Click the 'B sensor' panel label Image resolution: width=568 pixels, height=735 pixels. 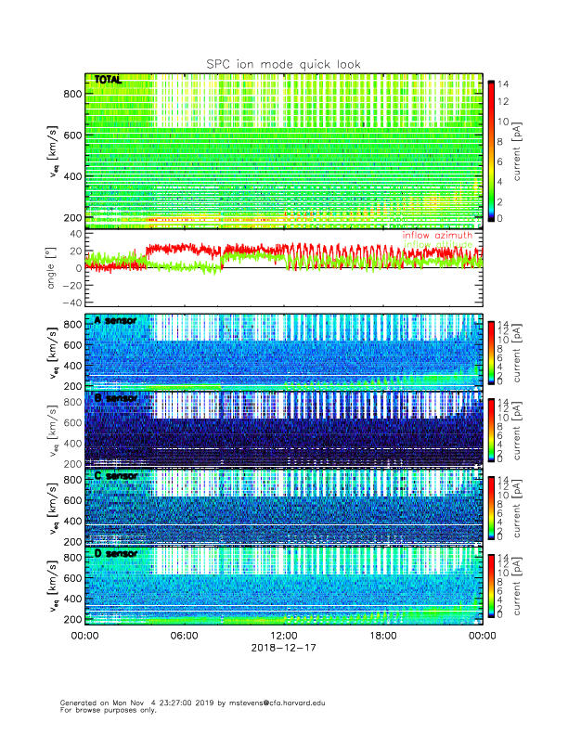(115, 397)
